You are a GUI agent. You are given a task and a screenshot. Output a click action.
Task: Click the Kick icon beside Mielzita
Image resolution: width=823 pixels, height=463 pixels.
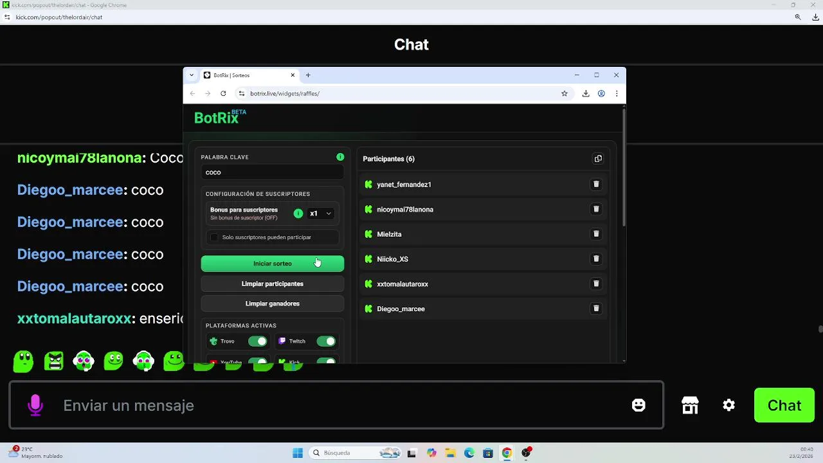(368, 234)
